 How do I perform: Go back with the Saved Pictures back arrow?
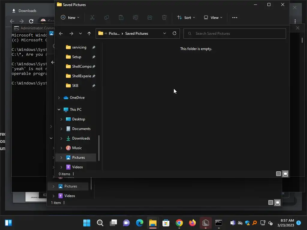coord(61,34)
